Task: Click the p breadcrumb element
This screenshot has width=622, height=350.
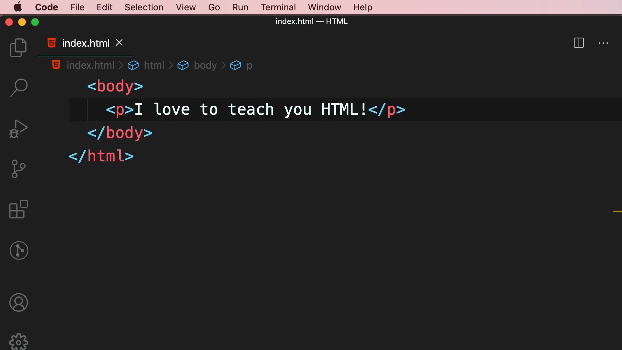Action: pyautogui.click(x=249, y=65)
